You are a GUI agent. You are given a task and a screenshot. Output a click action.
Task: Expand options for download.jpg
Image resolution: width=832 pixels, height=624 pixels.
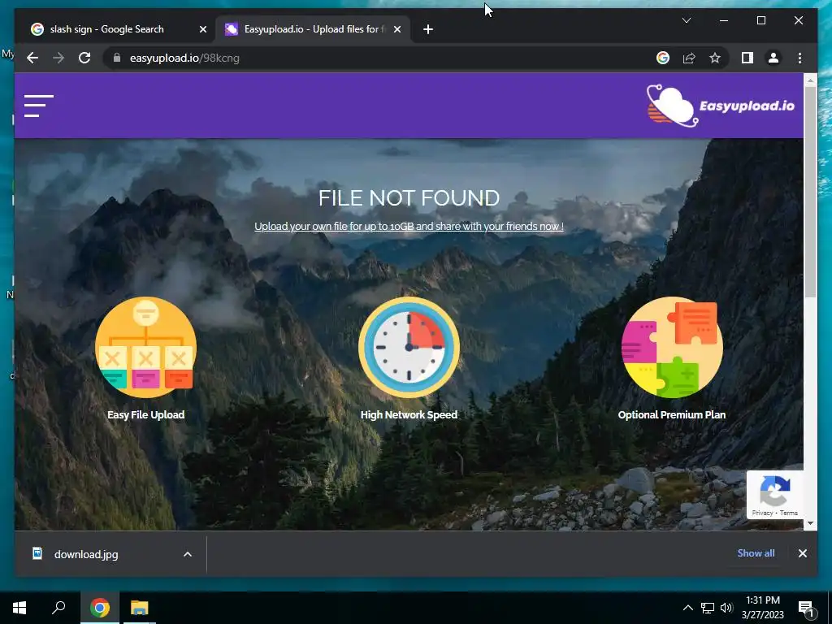(188, 554)
